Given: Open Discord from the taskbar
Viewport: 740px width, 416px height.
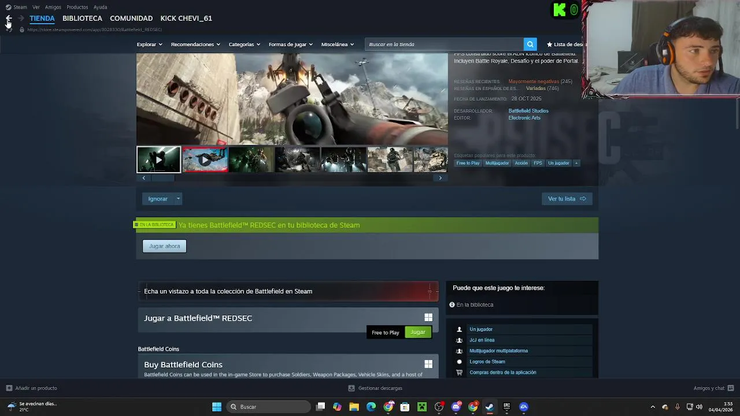Looking at the screenshot, I should (456, 407).
